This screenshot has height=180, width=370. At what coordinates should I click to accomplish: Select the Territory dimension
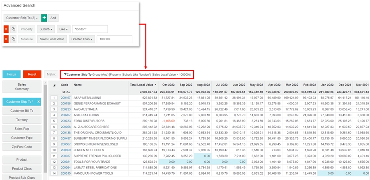pyautogui.click(x=22, y=120)
